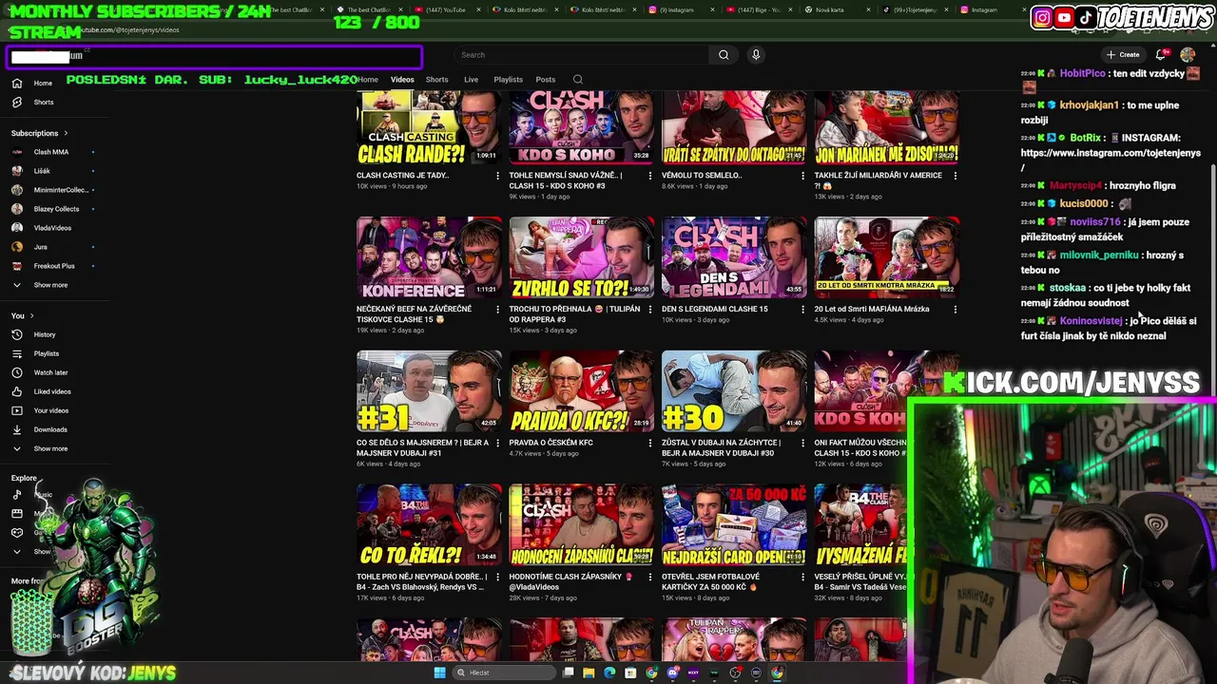
Task: Click chat username Koninosvistej
Action: click(1091, 321)
